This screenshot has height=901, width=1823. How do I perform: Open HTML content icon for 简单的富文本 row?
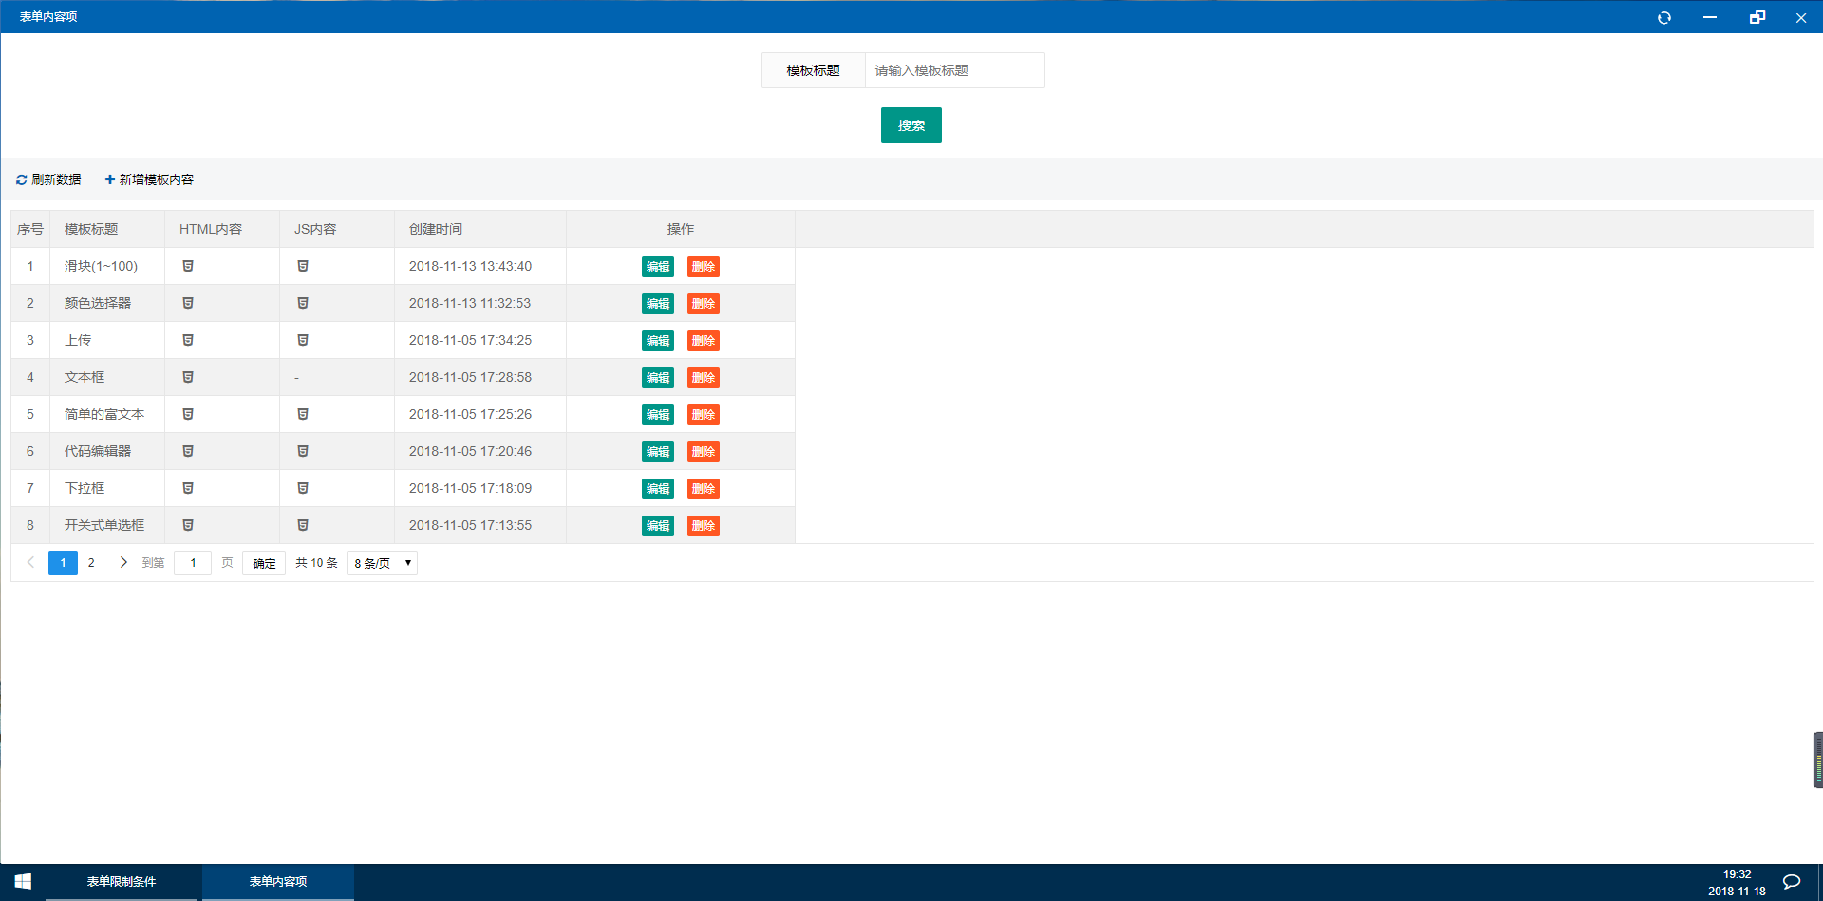coord(188,414)
